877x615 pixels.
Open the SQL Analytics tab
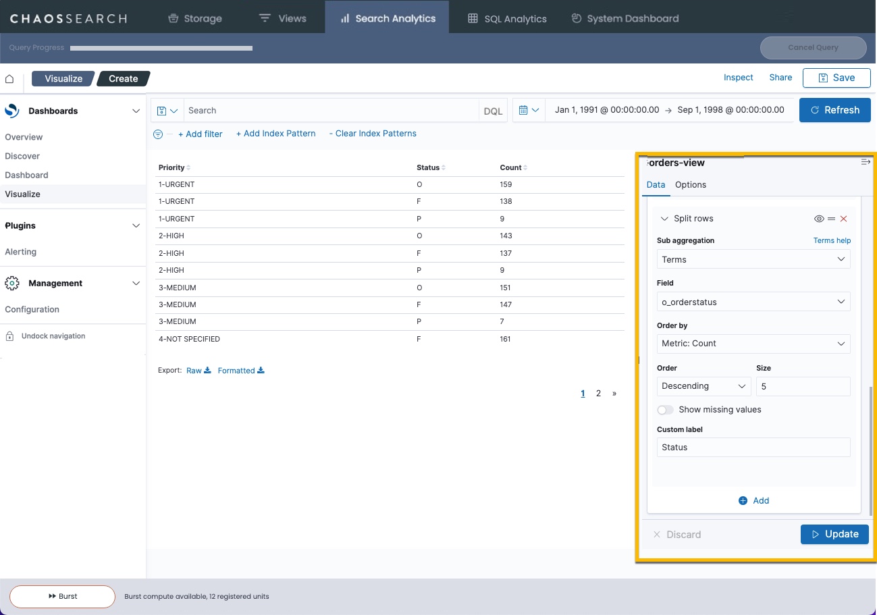click(507, 18)
